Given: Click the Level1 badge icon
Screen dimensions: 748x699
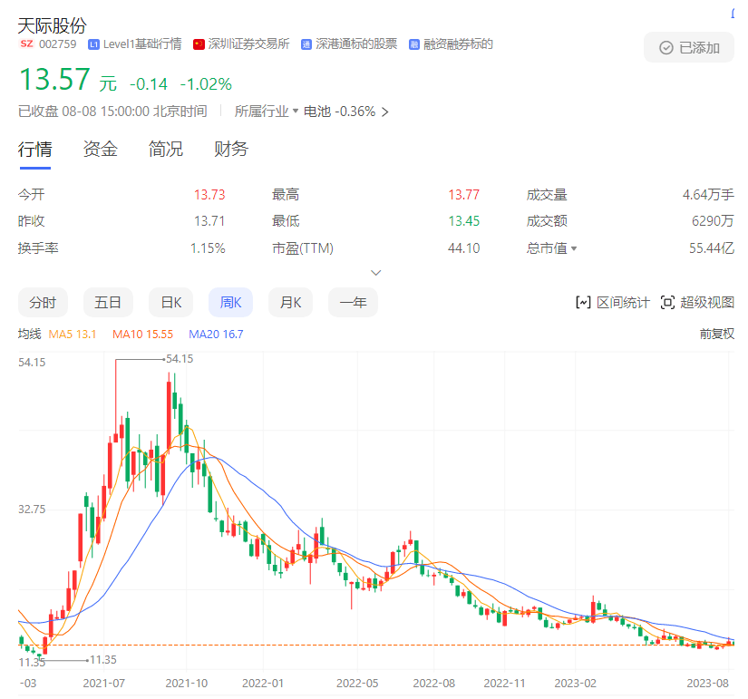Looking at the screenshot, I should tap(93, 44).
